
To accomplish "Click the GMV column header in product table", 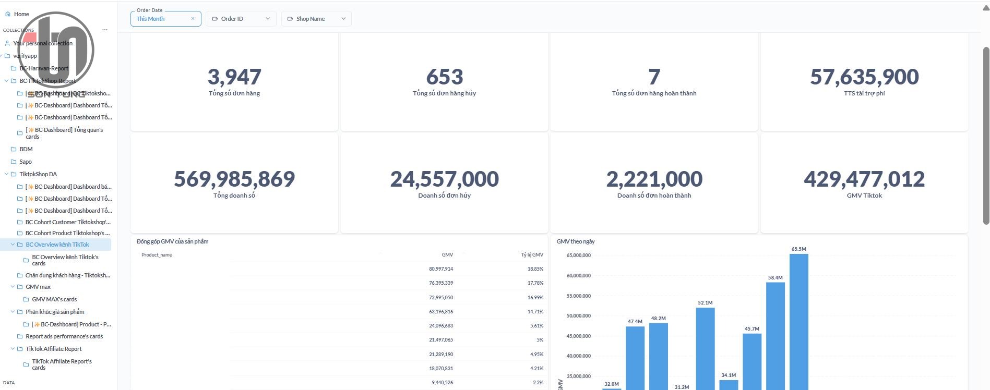I will click(447, 255).
